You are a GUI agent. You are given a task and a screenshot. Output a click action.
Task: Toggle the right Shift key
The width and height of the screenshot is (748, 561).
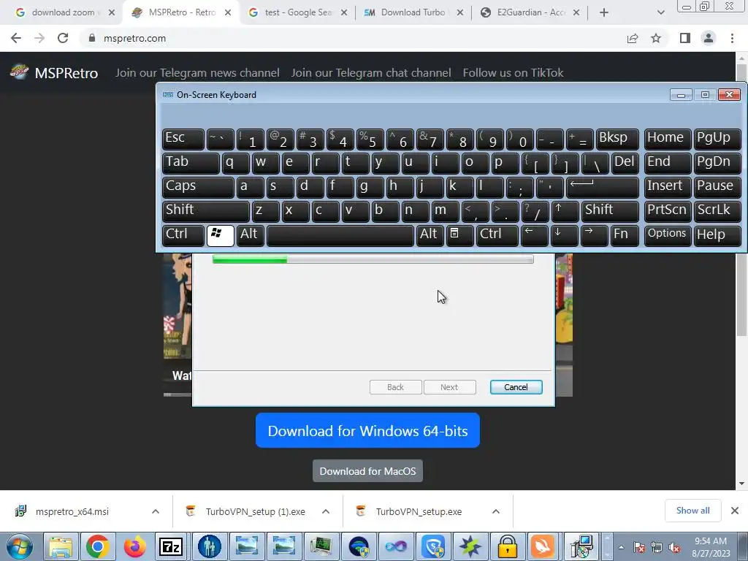tap(610, 211)
